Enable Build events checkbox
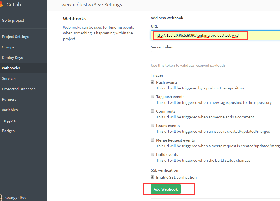This screenshot has height=201, width=280. (152, 154)
